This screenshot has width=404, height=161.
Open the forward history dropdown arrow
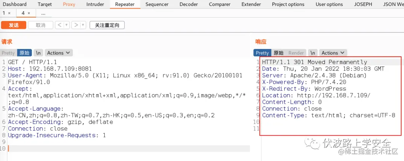[x=83, y=25]
